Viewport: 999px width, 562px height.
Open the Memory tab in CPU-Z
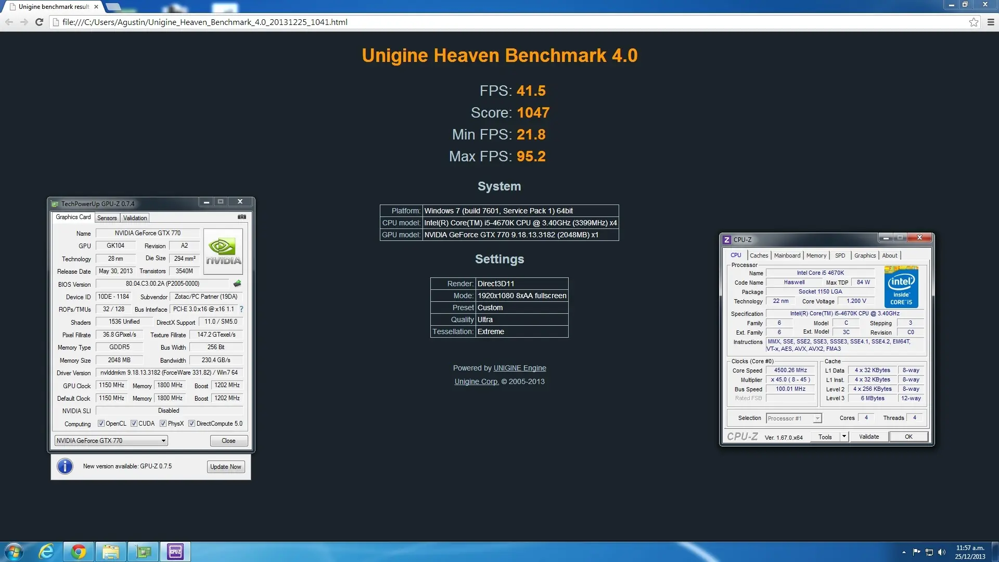[816, 256]
